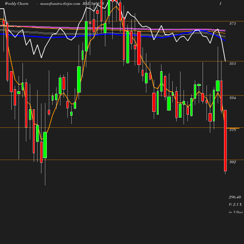244x244 pixels.
Task: Click the 318 price level label
Action: point(232,130)
